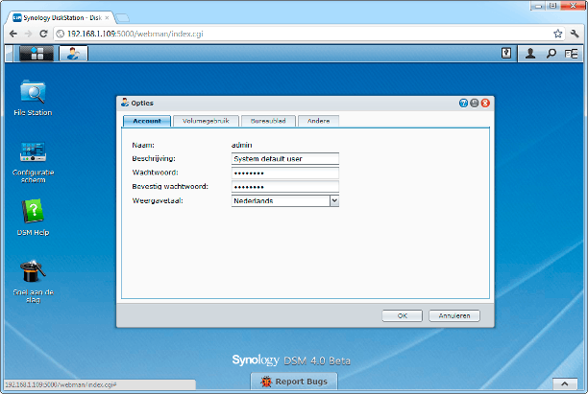The height and width of the screenshot is (394, 588).
Task: Expand the bottom-right up-arrow panel
Action: [x=565, y=383]
